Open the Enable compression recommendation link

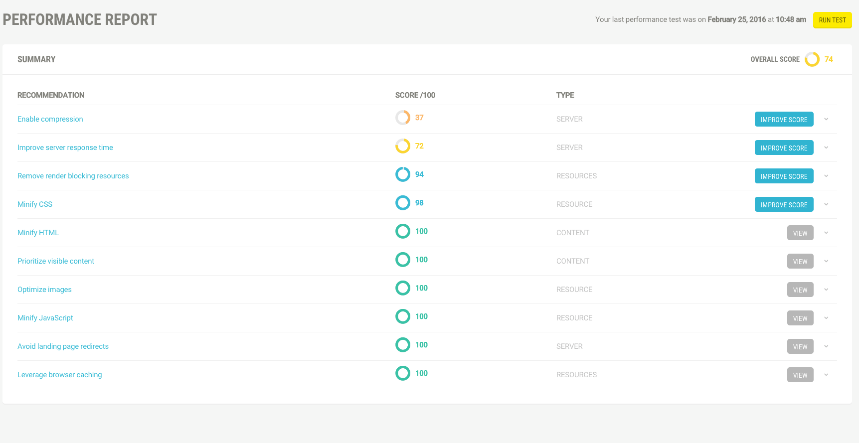click(x=50, y=119)
